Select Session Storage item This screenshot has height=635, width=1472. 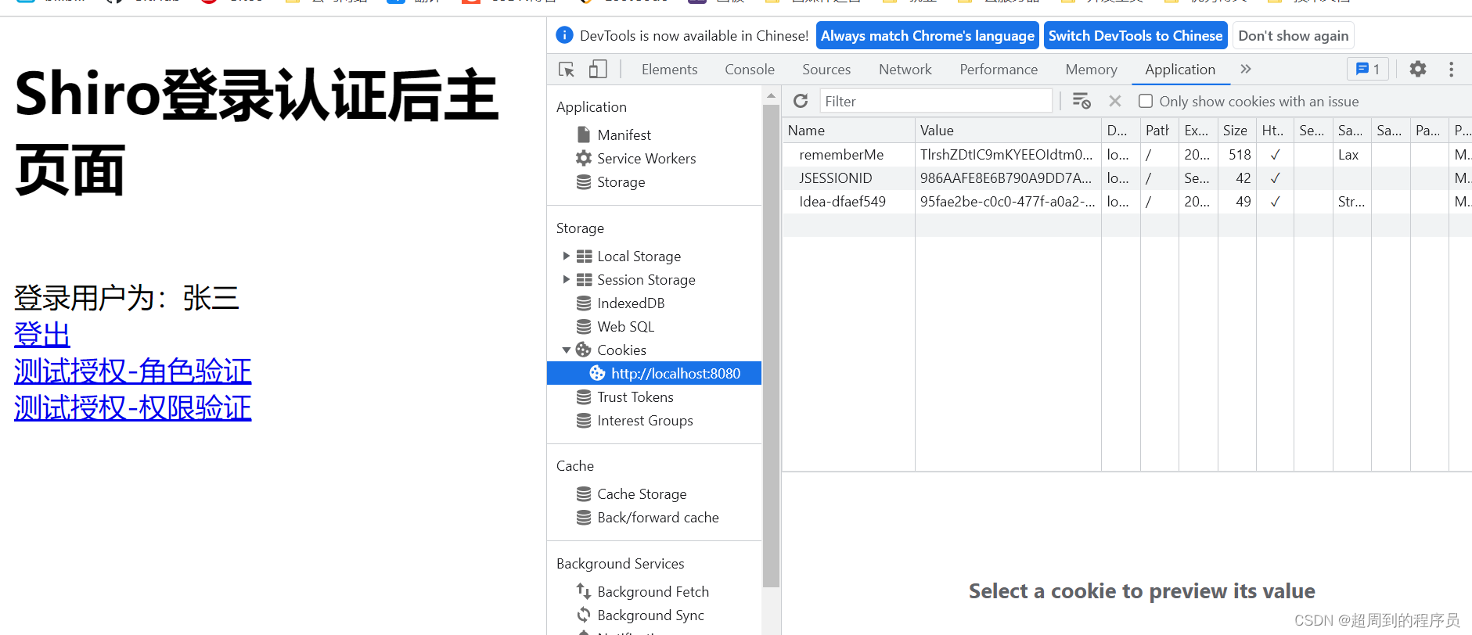[x=646, y=279]
